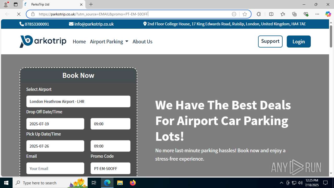The width and height of the screenshot is (334, 188).
Task: Email info@parkotrip.co.uk
Action: coord(91,24)
